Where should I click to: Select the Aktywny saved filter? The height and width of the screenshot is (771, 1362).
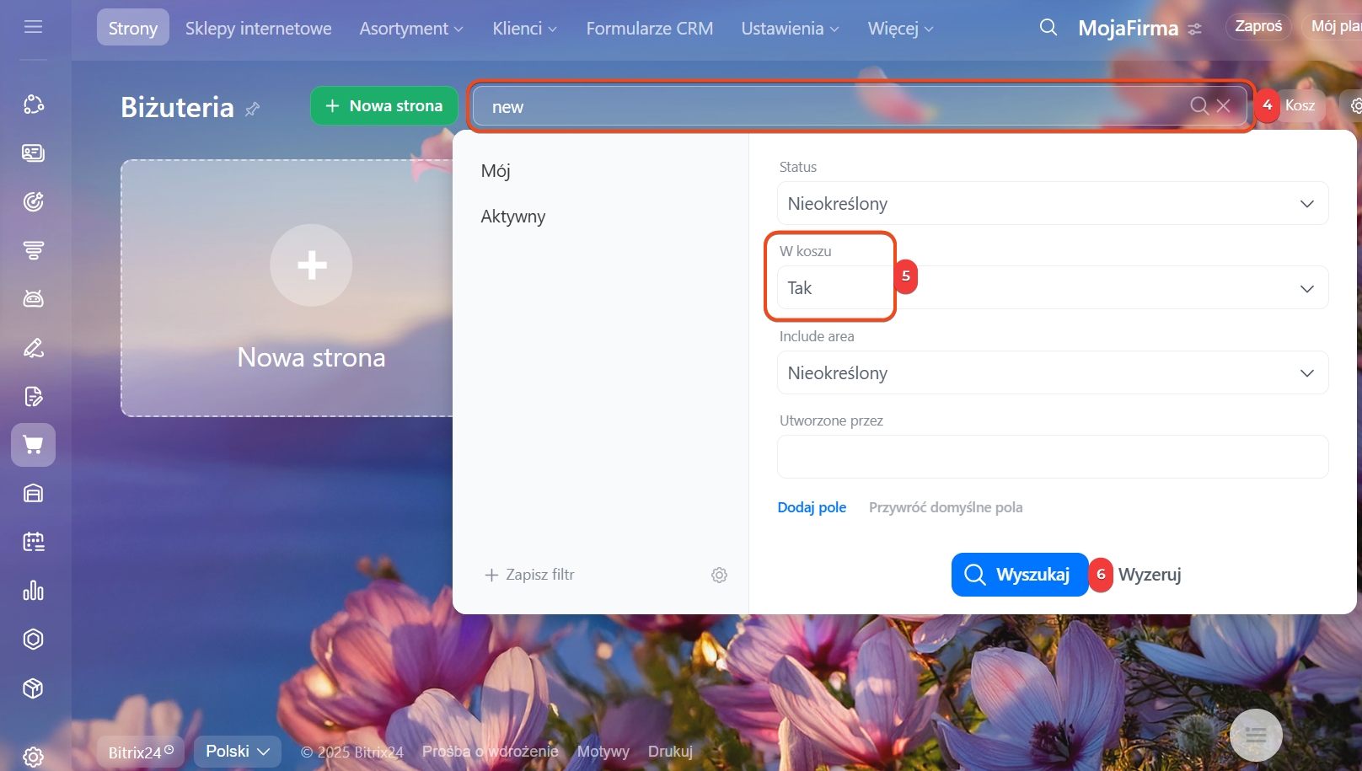click(x=512, y=217)
